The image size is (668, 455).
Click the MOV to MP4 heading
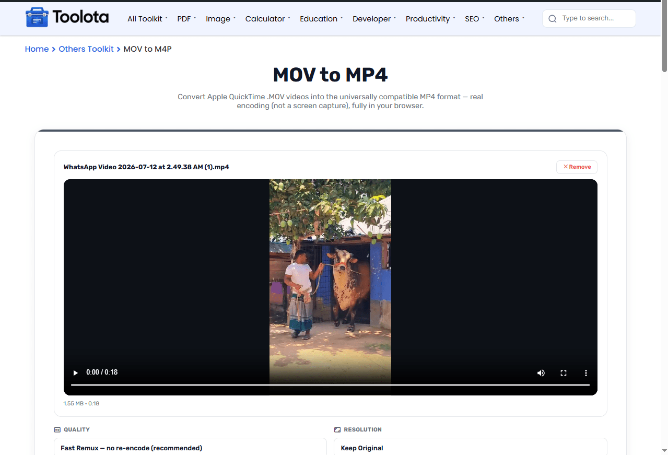coord(330,75)
